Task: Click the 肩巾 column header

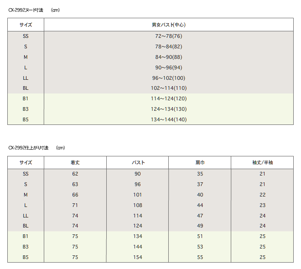Action: coord(200,163)
